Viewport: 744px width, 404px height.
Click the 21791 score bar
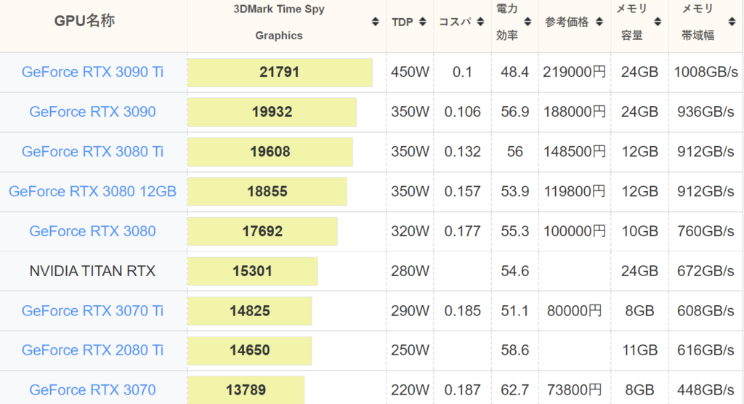pos(280,72)
